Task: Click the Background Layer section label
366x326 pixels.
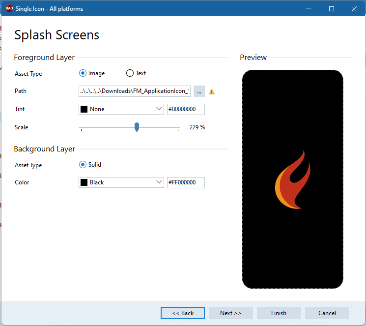Action: point(44,149)
